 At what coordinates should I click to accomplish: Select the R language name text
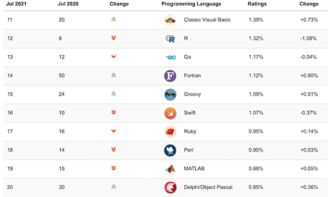[x=186, y=38]
